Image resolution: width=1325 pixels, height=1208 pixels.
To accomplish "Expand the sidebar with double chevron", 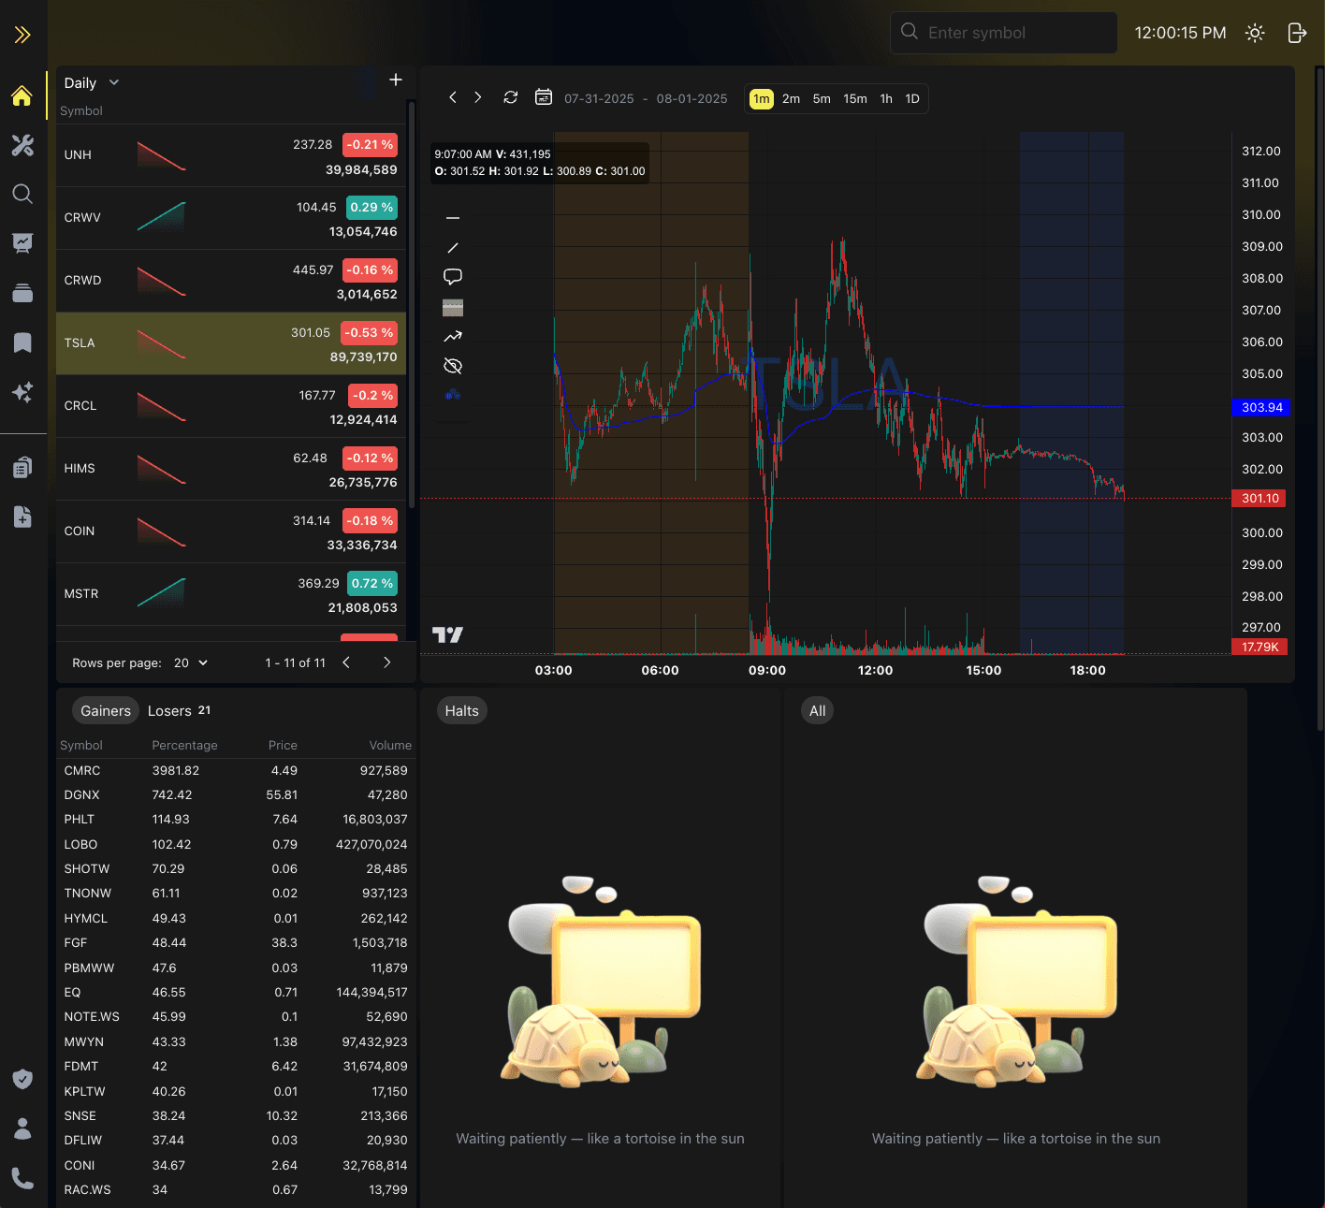I will pyautogui.click(x=22, y=35).
